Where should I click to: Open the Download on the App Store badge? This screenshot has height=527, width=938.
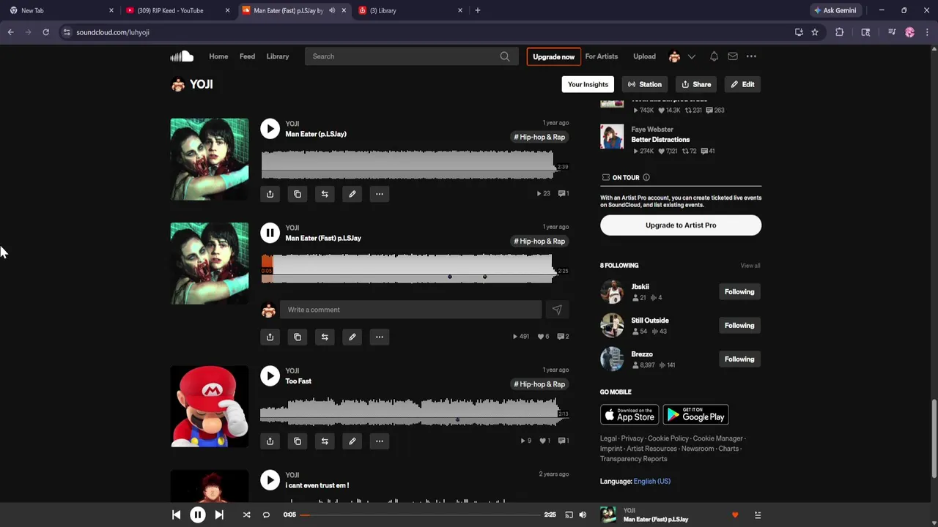pyautogui.click(x=629, y=415)
